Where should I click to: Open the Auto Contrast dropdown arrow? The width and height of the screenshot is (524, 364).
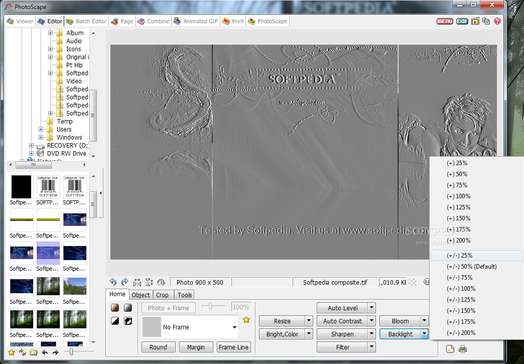371,321
